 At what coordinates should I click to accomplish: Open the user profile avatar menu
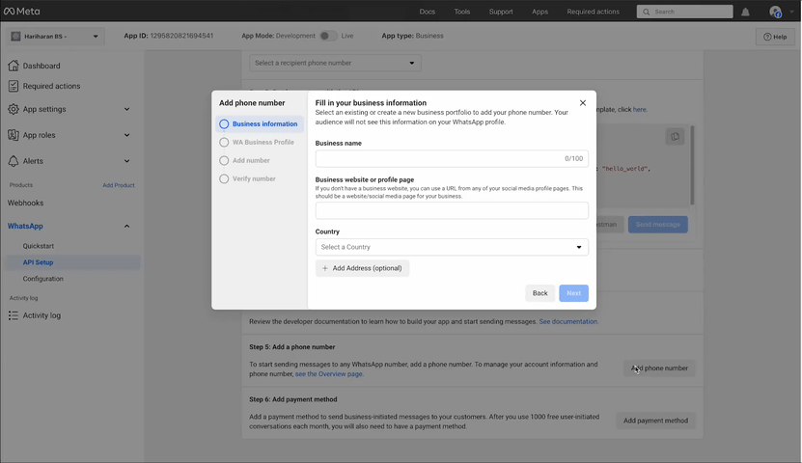(775, 12)
